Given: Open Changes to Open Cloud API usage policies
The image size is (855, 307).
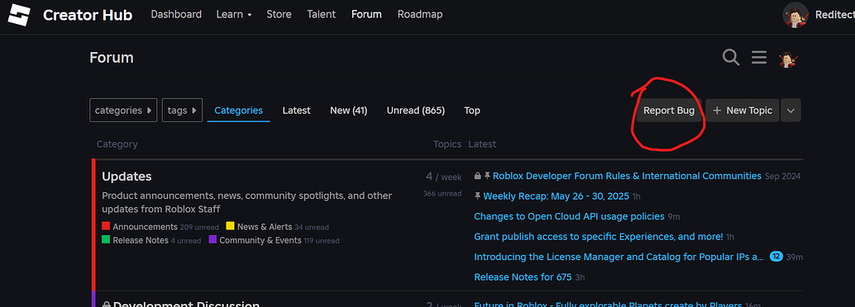Looking at the screenshot, I should pyautogui.click(x=569, y=216).
